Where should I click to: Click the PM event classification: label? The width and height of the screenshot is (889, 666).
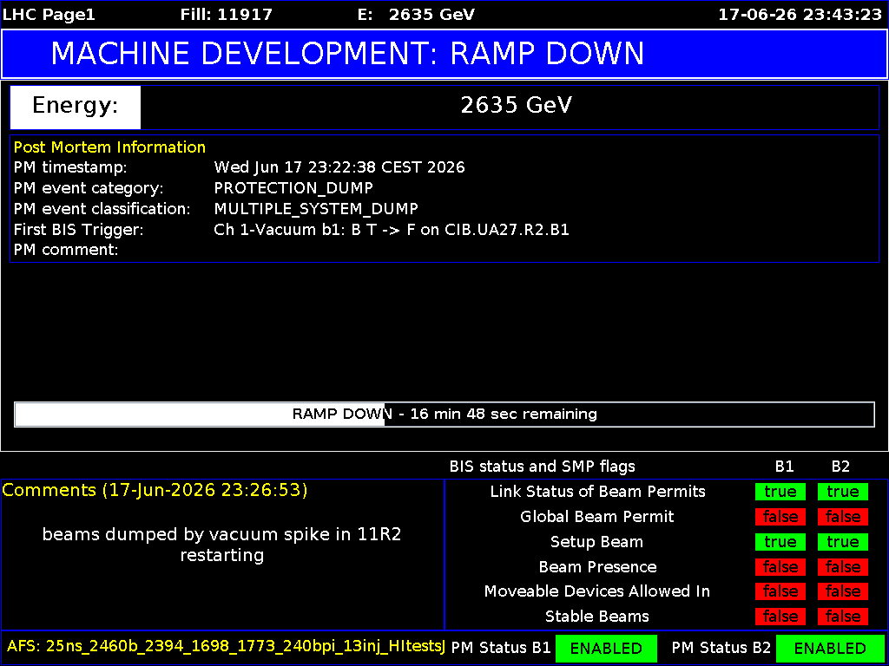pyautogui.click(x=102, y=209)
